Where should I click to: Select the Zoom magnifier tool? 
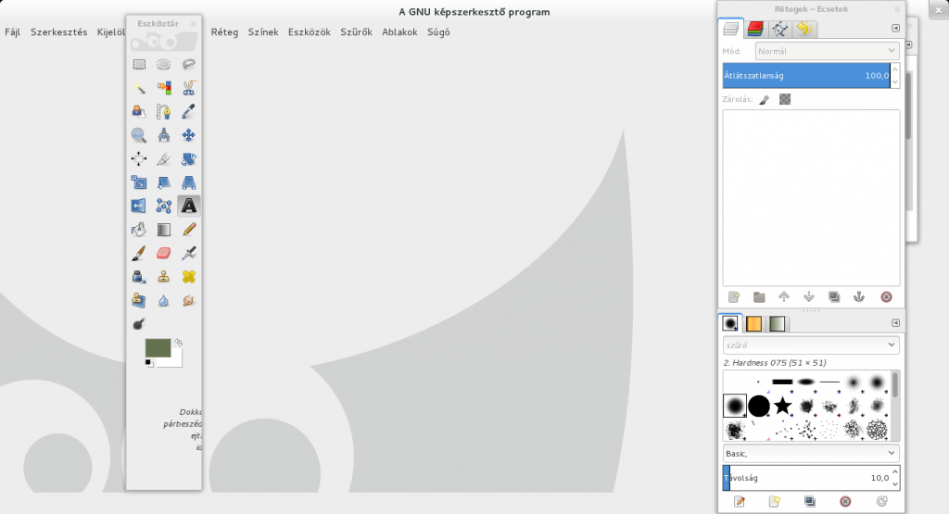coord(139,135)
